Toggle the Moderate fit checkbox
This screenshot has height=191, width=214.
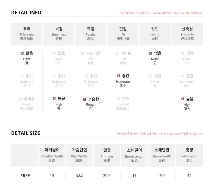[119, 75]
